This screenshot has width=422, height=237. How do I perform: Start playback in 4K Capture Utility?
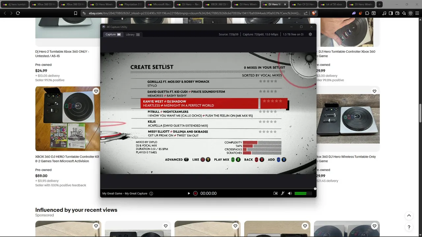pyautogui.click(x=189, y=194)
